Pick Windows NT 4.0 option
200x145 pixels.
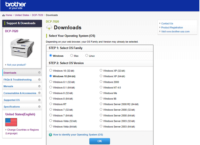pos(101,87)
